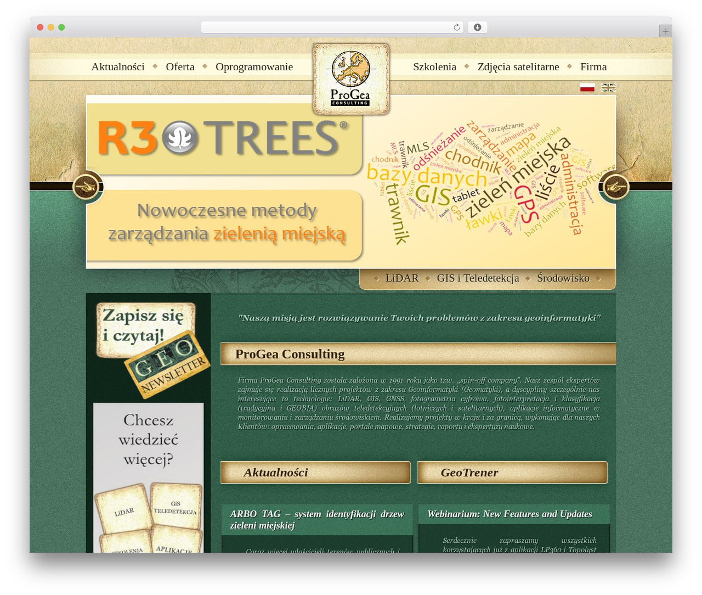
Task: Click 'Chcesz wiedzieć więcej?' sidebar text
Action: pyautogui.click(x=148, y=439)
